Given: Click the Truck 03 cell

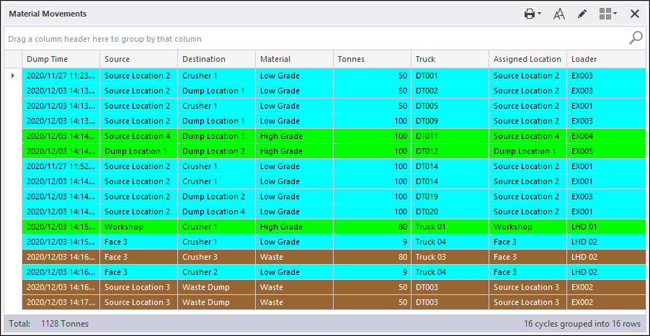Looking at the screenshot, I should point(450,257).
